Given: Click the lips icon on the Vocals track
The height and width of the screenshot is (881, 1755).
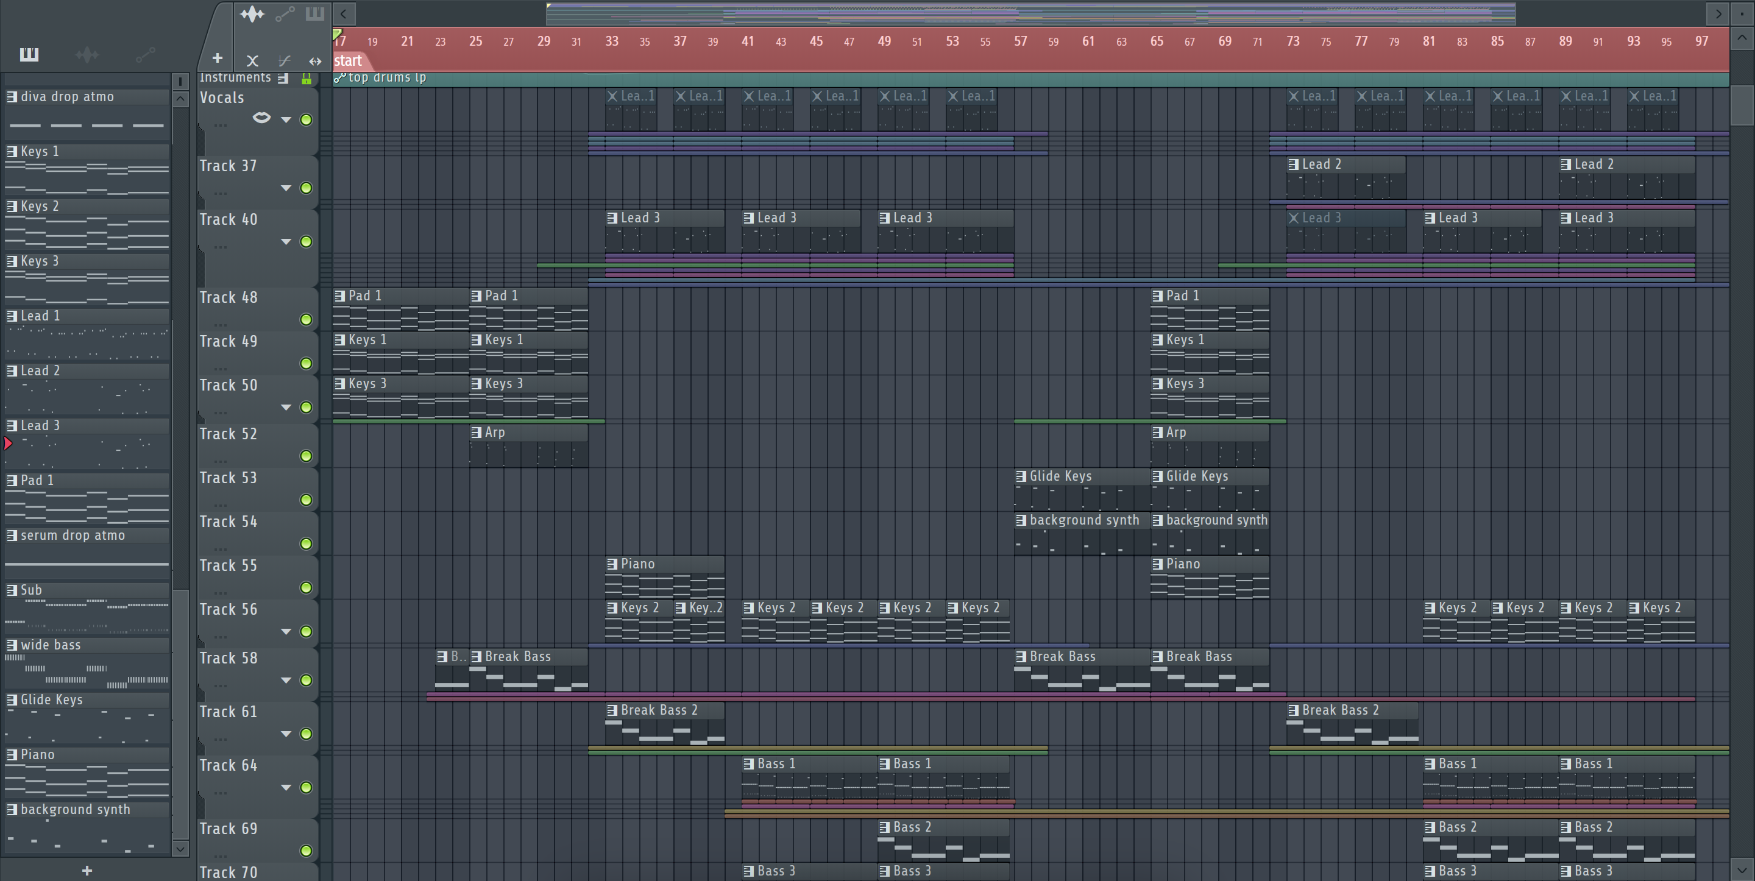Looking at the screenshot, I should click(261, 118).
